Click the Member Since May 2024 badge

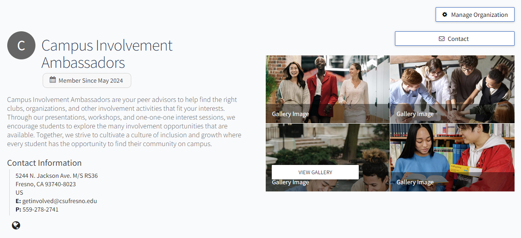[87, 80]
